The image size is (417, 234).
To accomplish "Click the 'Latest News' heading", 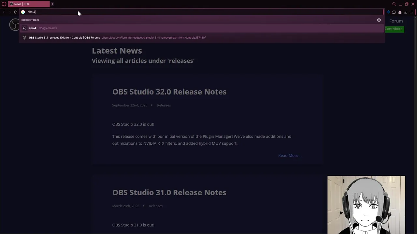I will pyautogui.click(x=117, y=51).
